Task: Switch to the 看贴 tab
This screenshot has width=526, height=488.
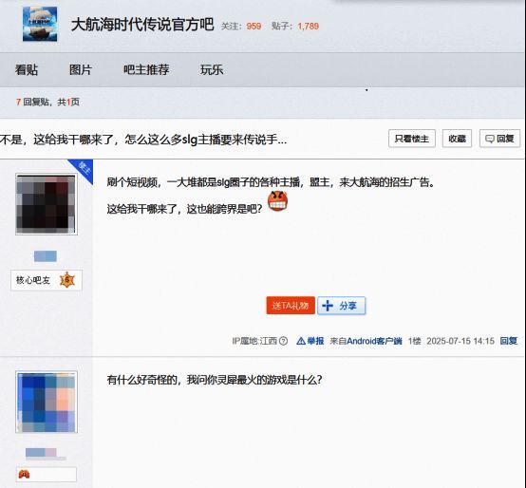Action: coord(27,70)
